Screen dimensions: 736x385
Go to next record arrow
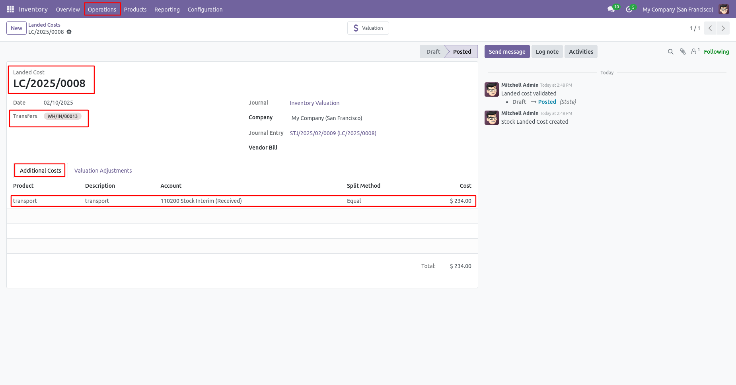[x=723, y=28]
